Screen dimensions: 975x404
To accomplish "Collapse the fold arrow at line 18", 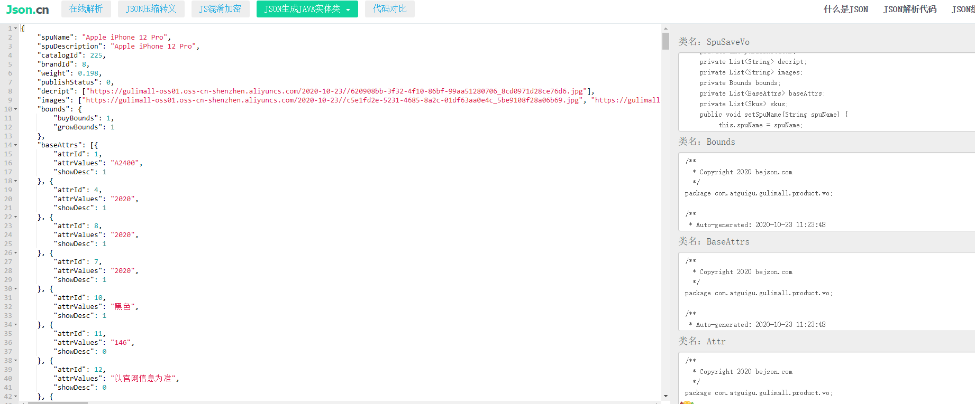I will tap(16, 181).
